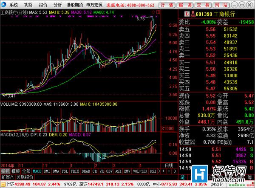This screenshot has height=188, width=255.
Task: Click the blue app logo icon
Action: pos(3,5)
